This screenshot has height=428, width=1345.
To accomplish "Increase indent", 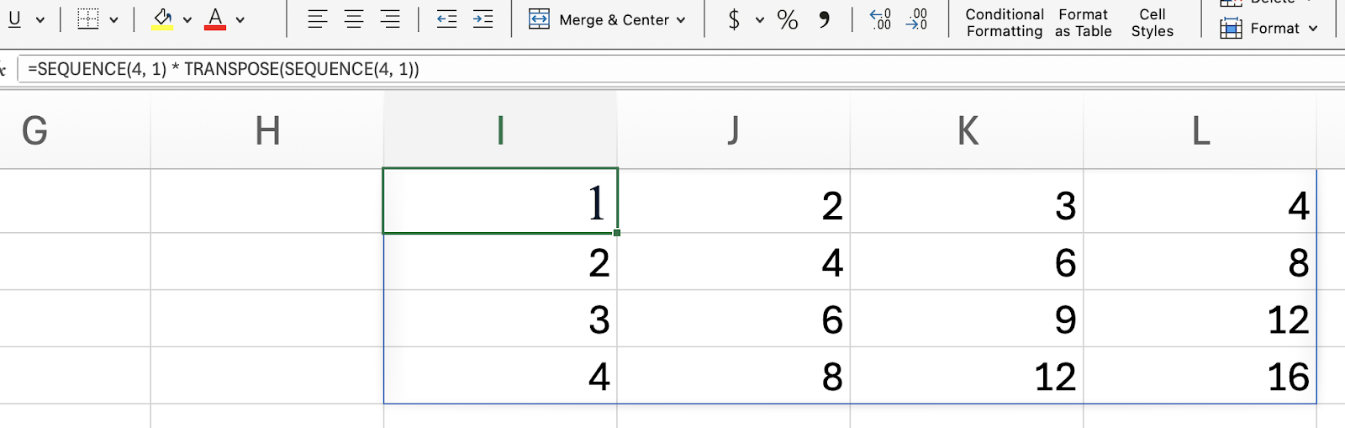I will pyautogui.click(x=483, y=19).
